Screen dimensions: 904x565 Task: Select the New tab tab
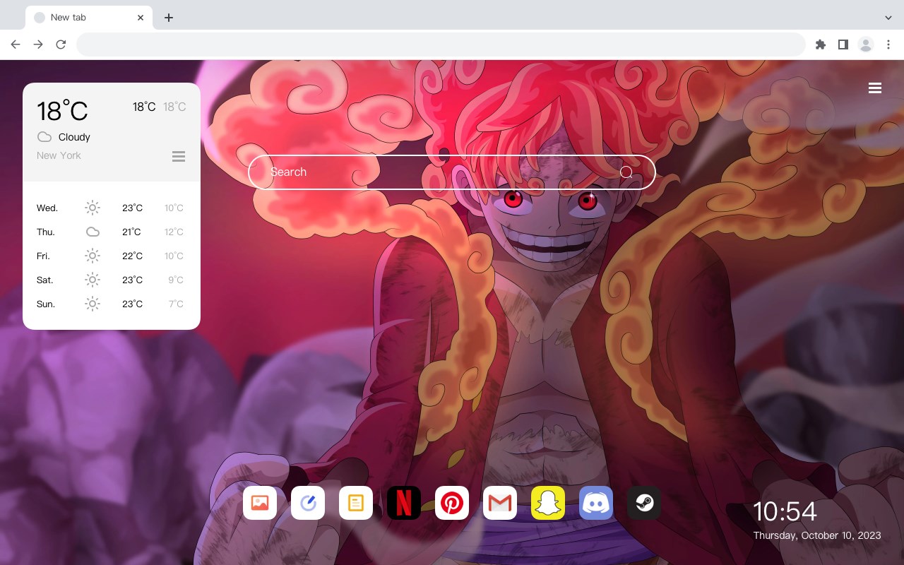tap(89, 18)
